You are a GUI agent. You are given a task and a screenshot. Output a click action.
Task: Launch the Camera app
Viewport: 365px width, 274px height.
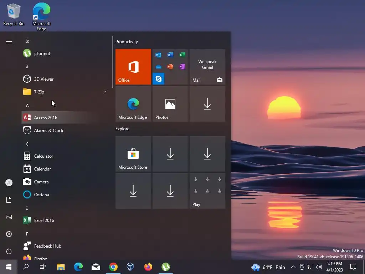(x=64, y=182)
